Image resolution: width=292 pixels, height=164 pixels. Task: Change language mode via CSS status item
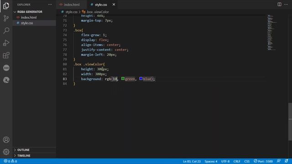click(247, 161)
